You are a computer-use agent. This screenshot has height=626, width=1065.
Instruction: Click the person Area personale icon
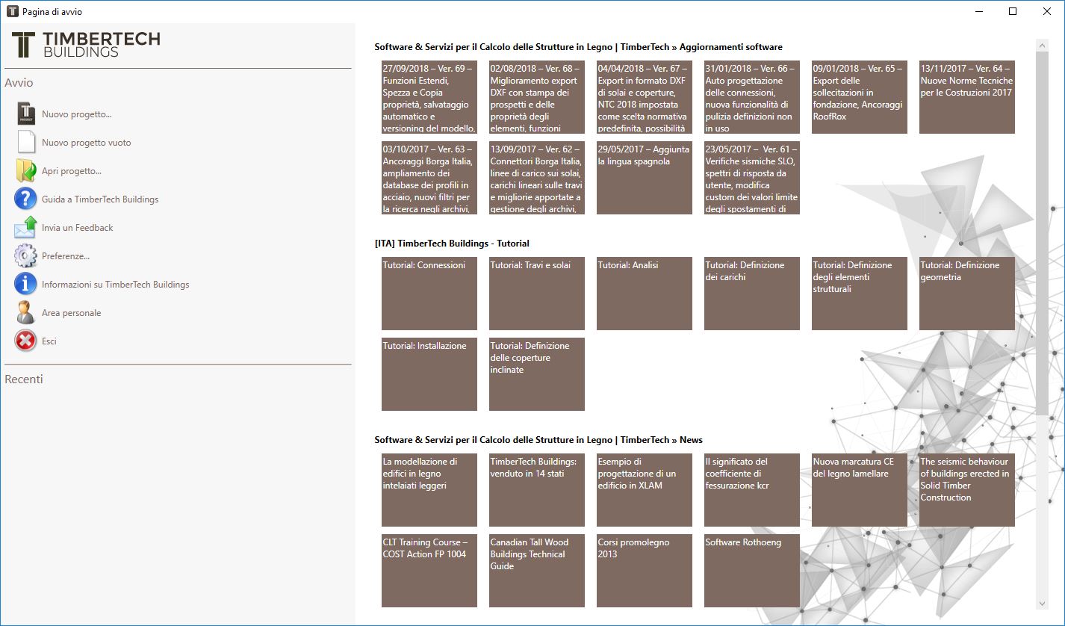[x=25, y=312]
